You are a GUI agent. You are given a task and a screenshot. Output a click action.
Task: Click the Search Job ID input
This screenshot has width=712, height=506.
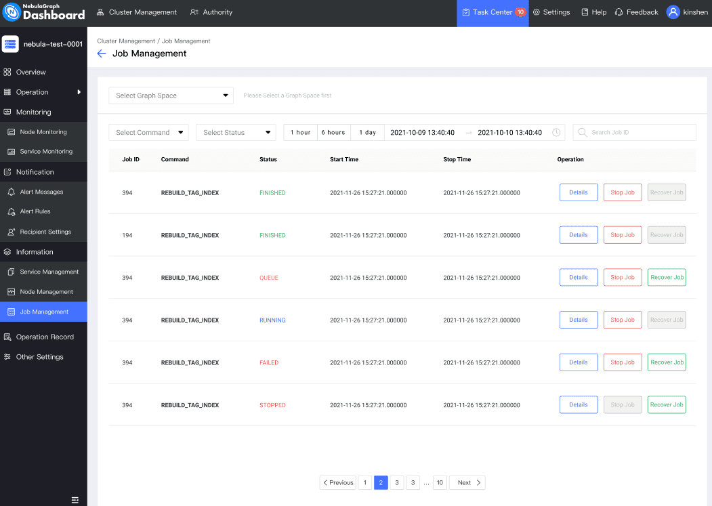(x=634, y=133)
